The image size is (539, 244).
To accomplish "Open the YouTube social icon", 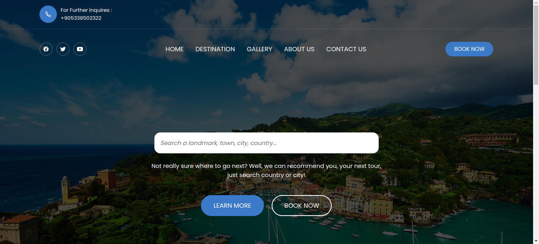I will pyautogui.click(x=80, y=49).
